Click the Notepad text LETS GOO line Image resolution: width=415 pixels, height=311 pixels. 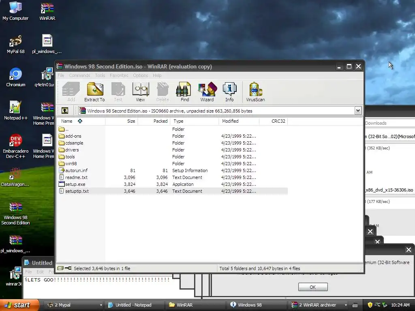point(97,279)
